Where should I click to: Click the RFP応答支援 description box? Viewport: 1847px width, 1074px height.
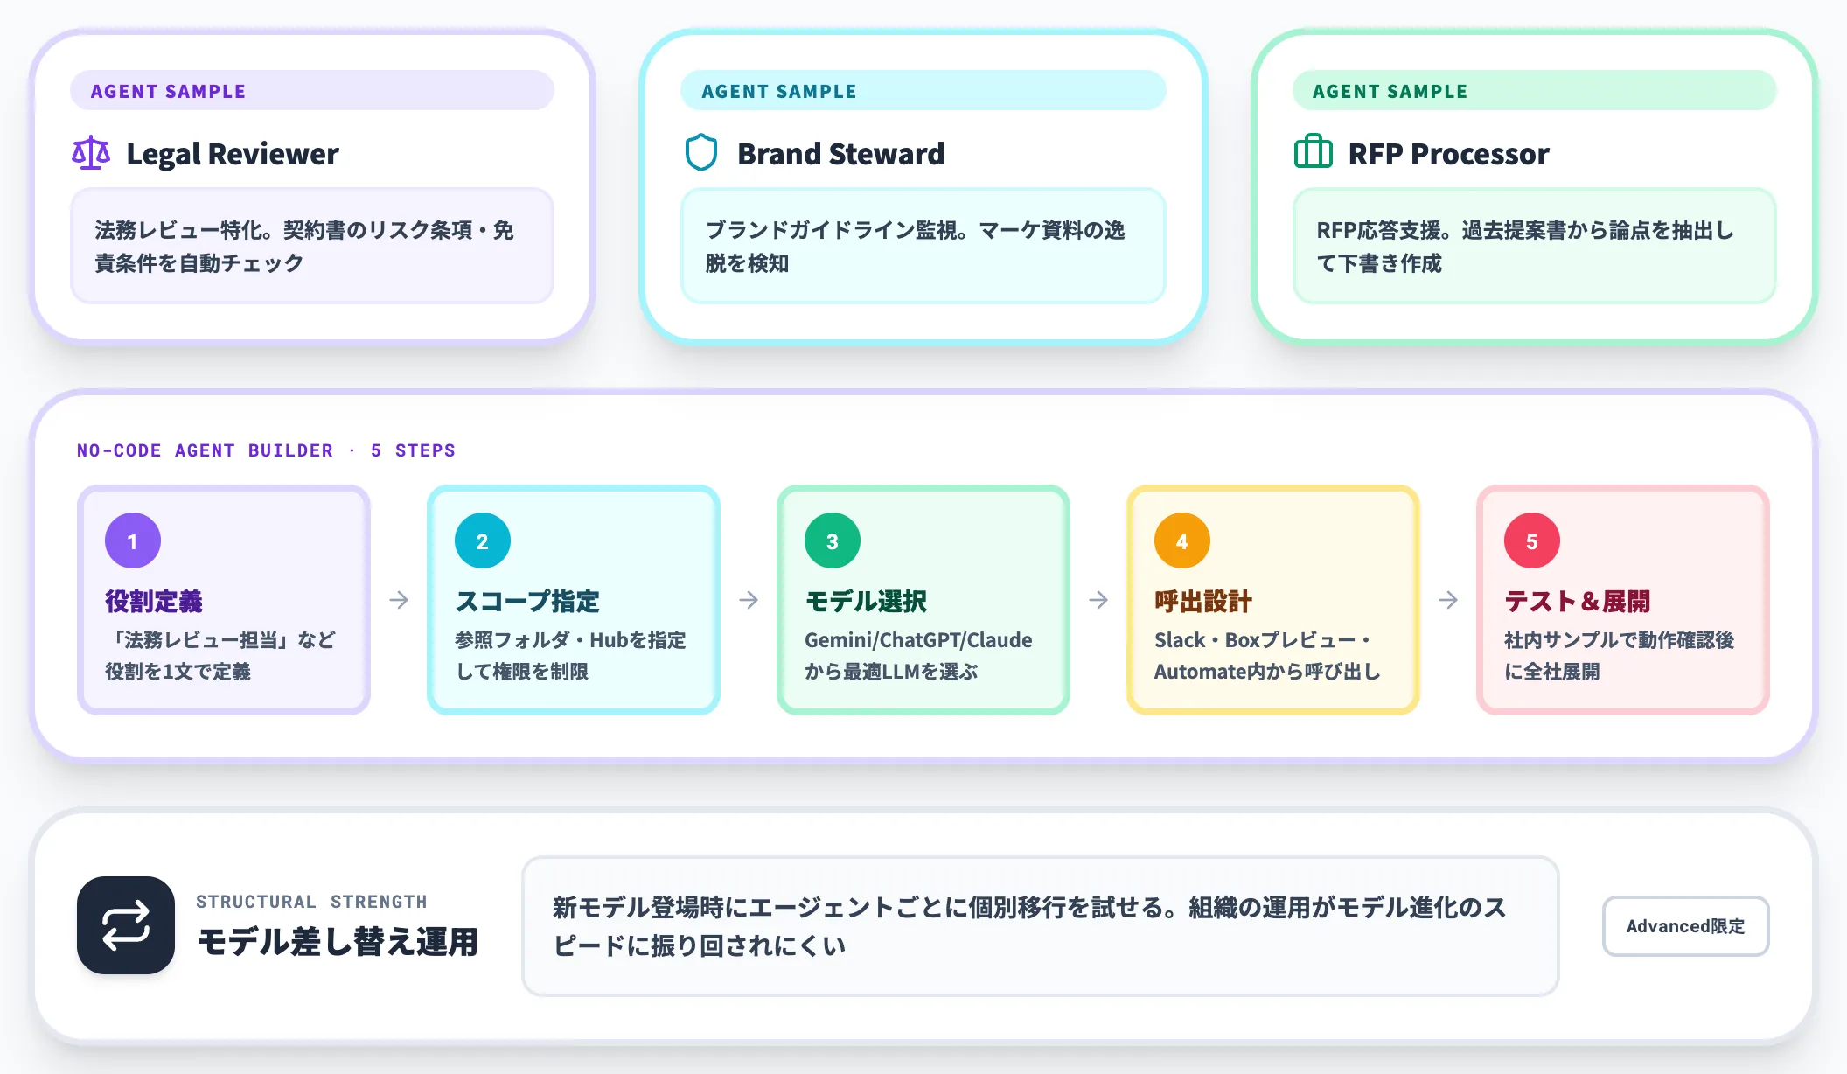1535,246
